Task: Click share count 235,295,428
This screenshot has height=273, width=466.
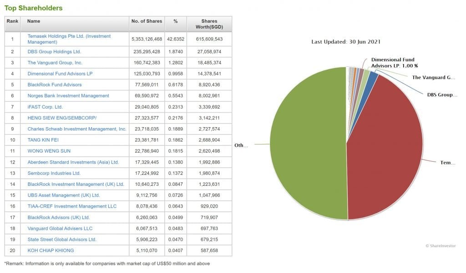Action: coord(147,52)
